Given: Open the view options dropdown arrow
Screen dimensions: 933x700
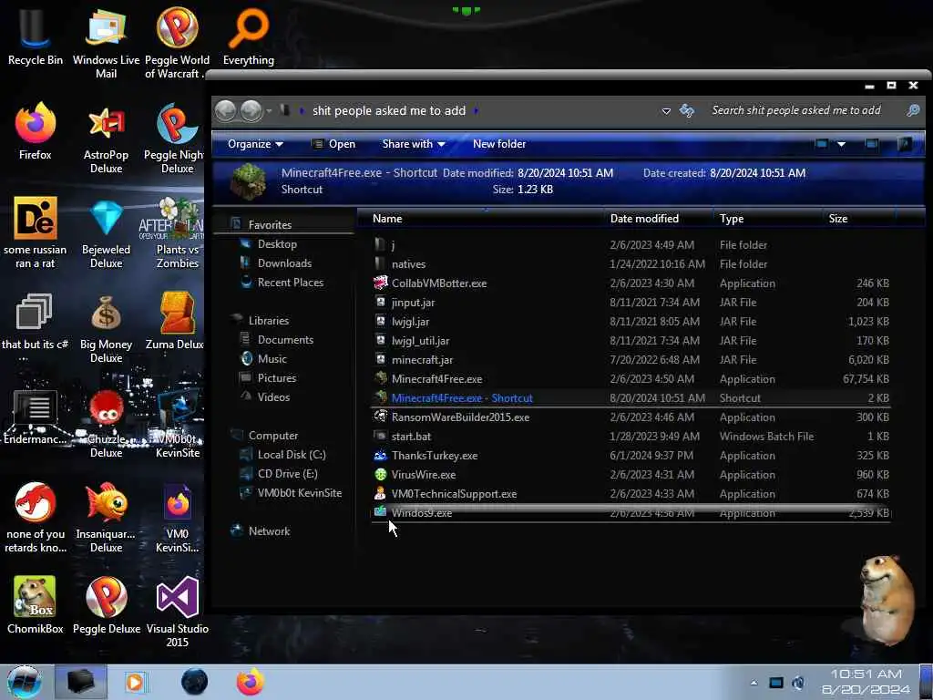Looking at the screenshot, I should (841, 144).
